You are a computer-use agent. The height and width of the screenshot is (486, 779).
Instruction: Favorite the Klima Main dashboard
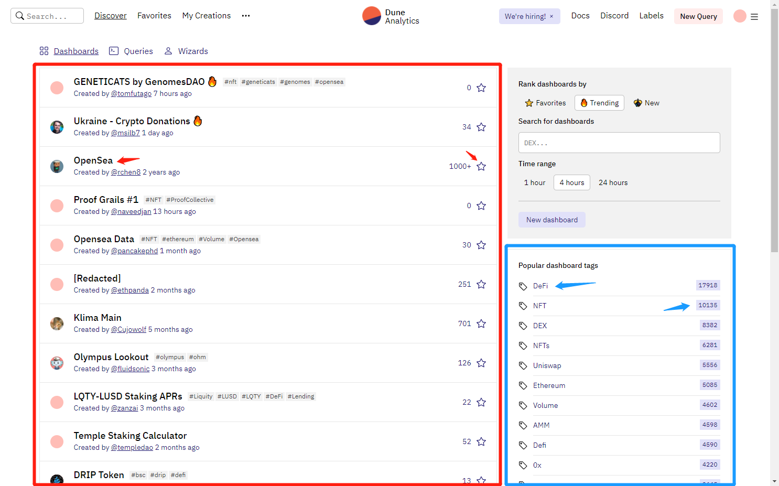(x=481, y=323)
